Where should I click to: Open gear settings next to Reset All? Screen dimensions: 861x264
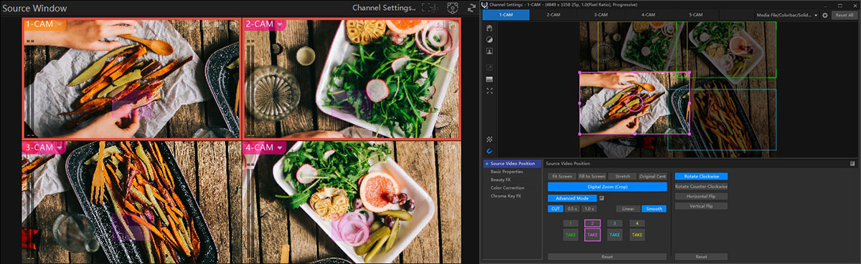tap(825, 15)
